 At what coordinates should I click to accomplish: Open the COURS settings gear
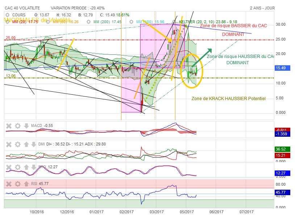pyautogui.click(x=7, y=15)
